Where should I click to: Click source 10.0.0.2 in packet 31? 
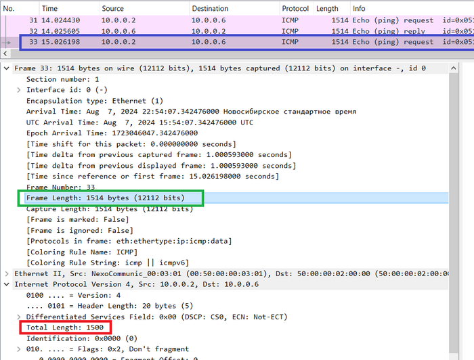(118, 20)
